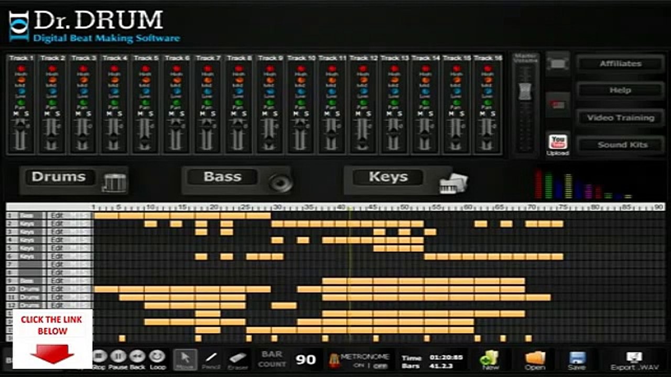671x377 pixels.
Task: Click the gray icon above Upload
Action: 557,63
